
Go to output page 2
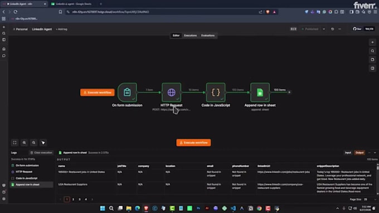click(73, 199)
